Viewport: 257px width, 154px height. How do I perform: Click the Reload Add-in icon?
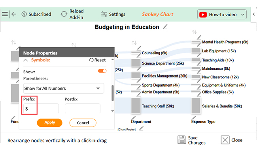64,14
